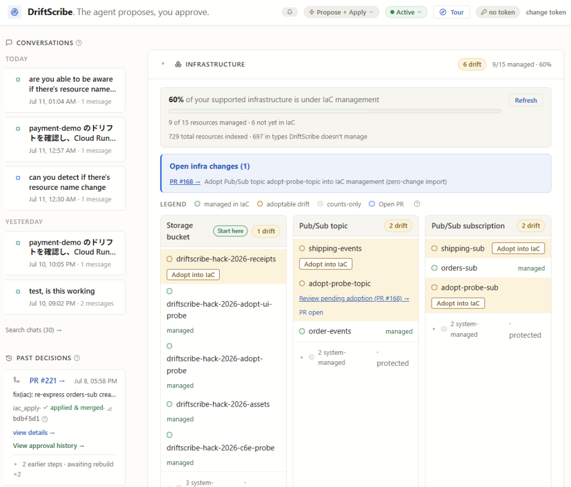Viewport: 571px width, 487px height.
Task: Click Storage bucket 1 drift badge
Action: (266, 231)
